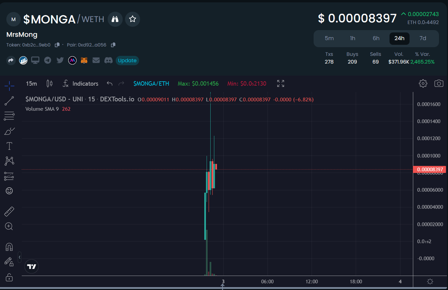
Task: Click the M token avatar
Action: tap(13, 19)
